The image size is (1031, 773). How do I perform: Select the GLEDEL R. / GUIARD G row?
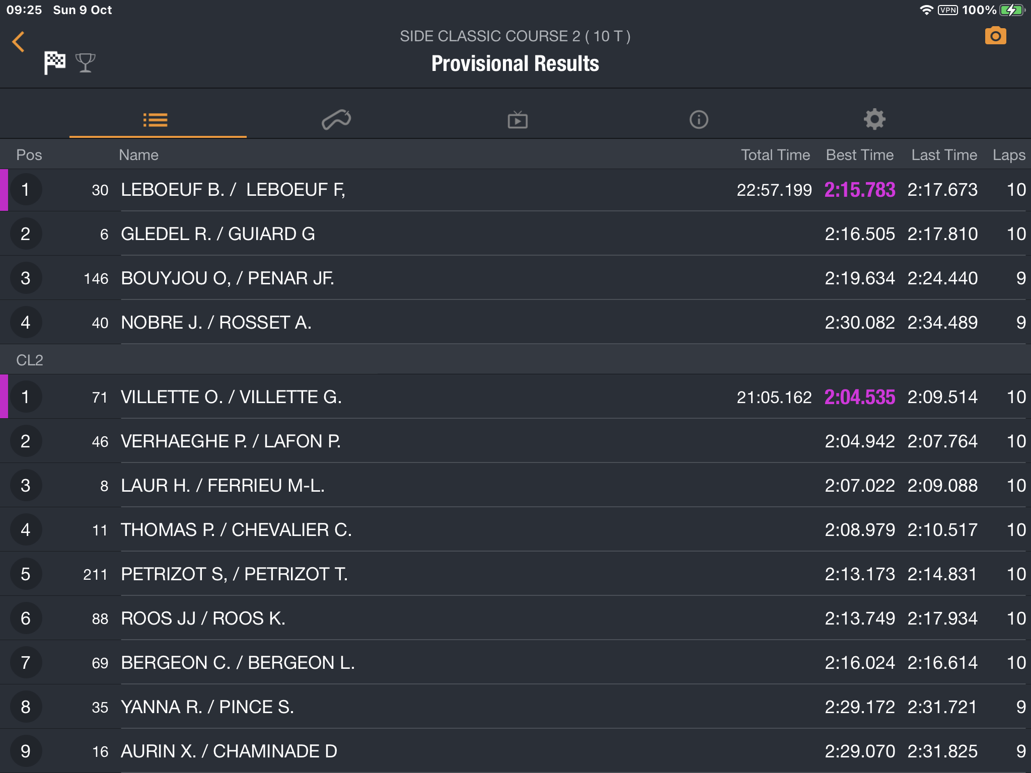click(x=515, y=234)
